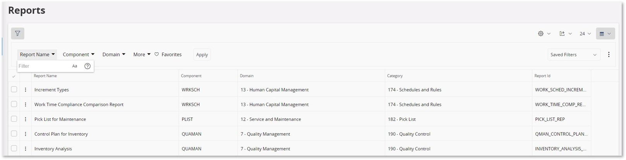Click the export/share icon
626x160 pixels.
pyautogui.click(x=565, y=34)
